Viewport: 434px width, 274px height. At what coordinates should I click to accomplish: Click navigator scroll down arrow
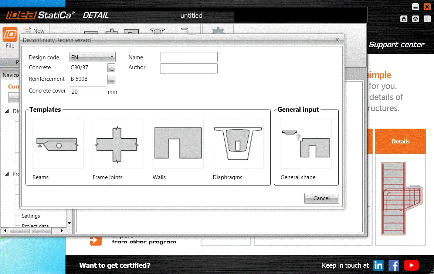coord(69,223)
